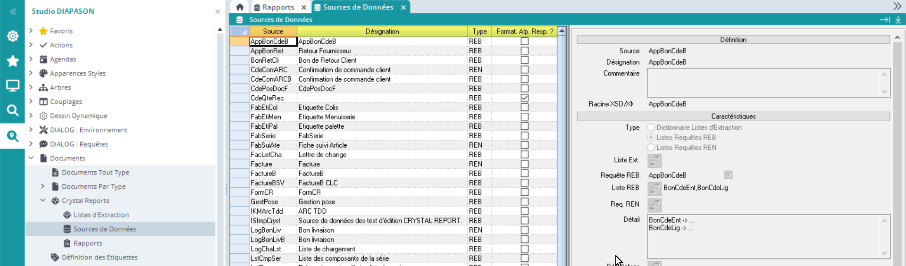Collapse the Crystal Reports tree node
The width and height of the screenshot is (906, 266).
point(43,200)
